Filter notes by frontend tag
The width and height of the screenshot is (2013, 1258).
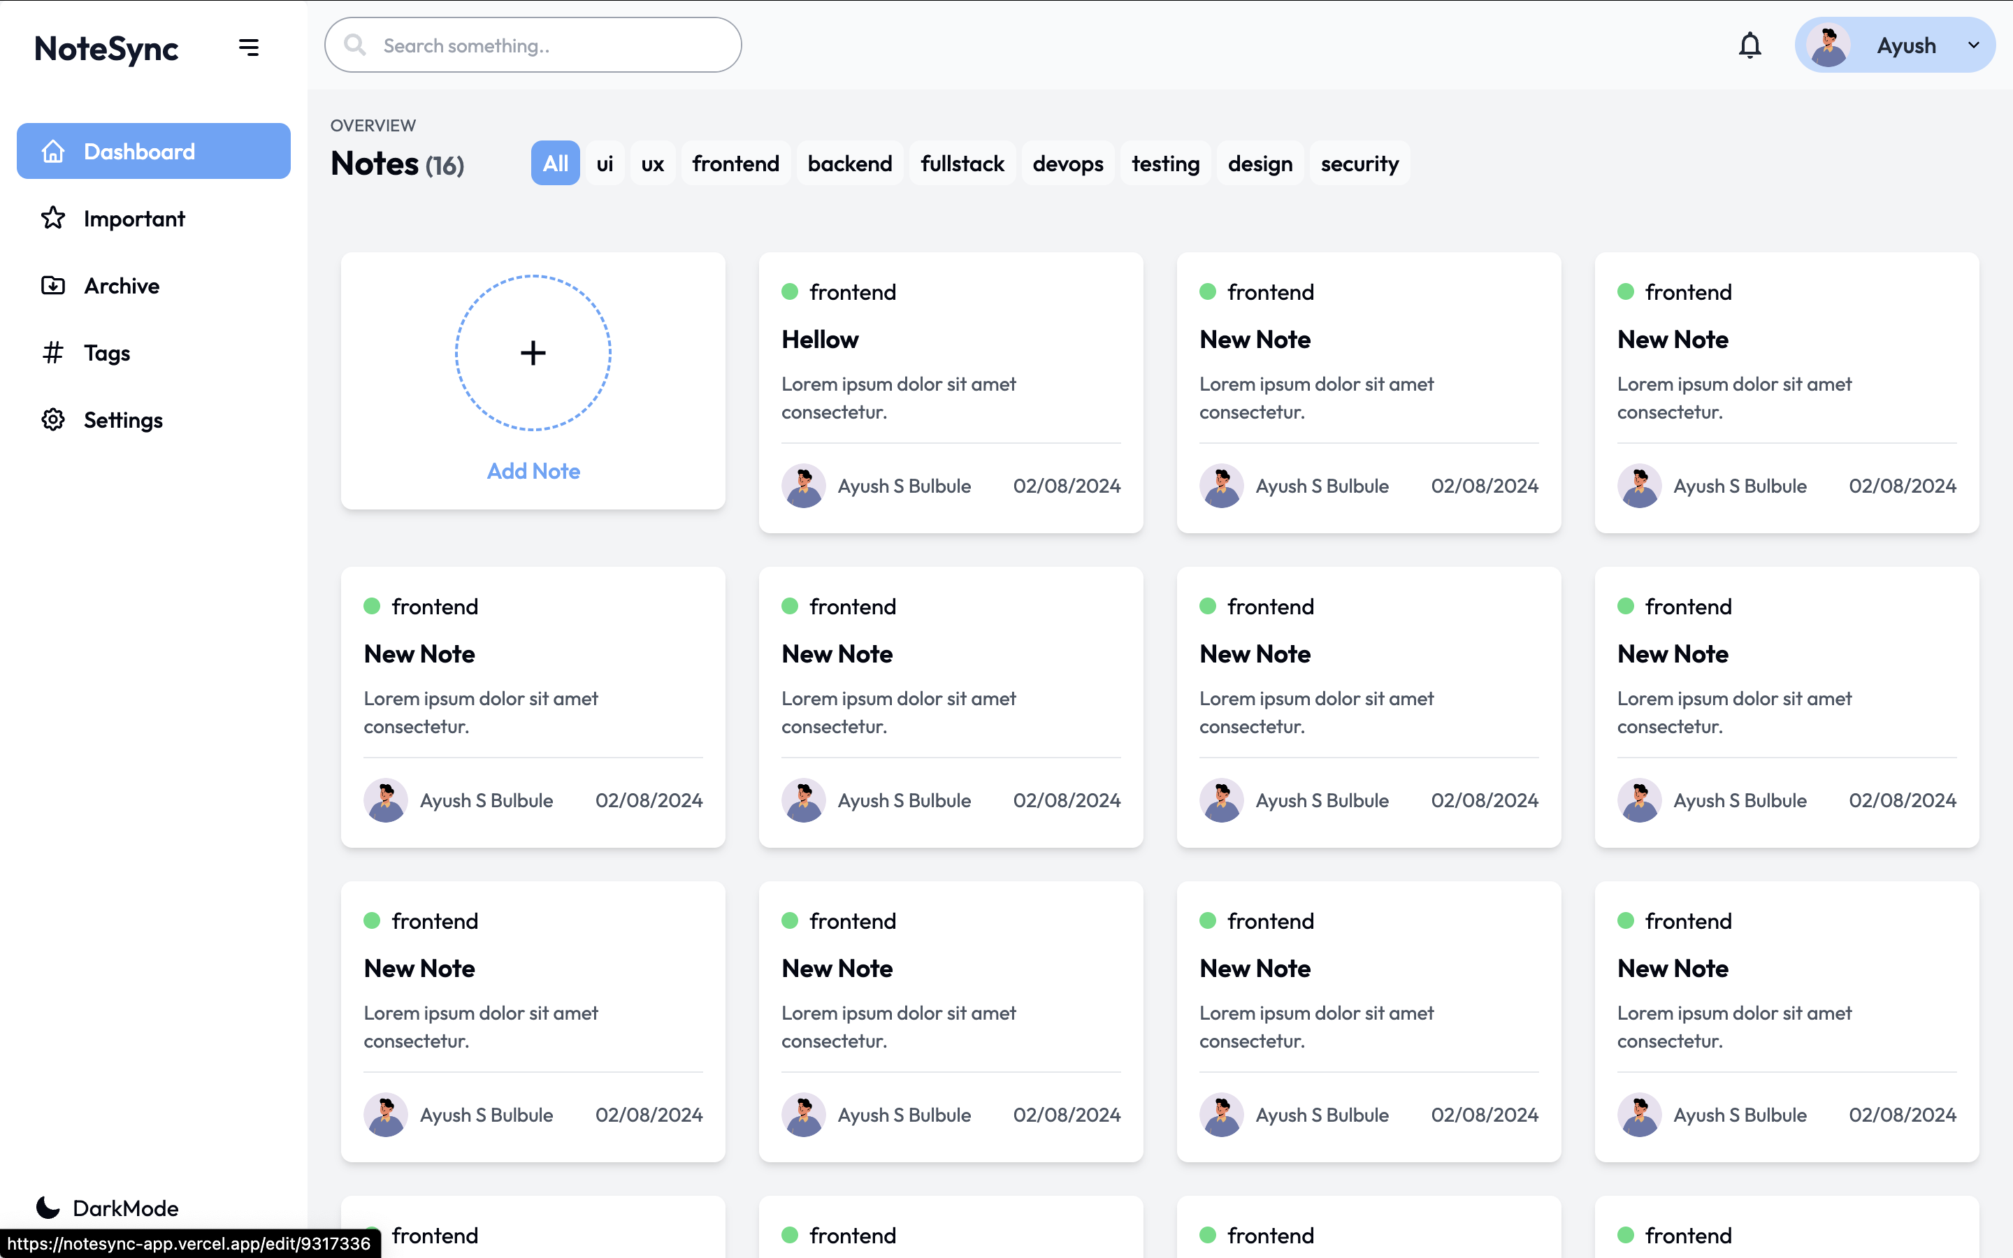pyautogui.click(x=735, y=163)
